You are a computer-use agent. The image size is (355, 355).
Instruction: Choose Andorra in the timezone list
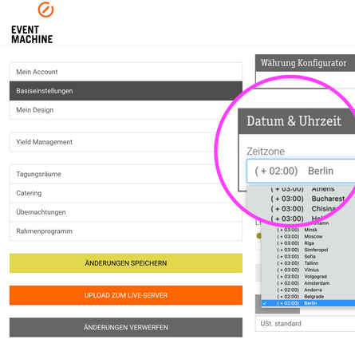click(x=308, y=290)
